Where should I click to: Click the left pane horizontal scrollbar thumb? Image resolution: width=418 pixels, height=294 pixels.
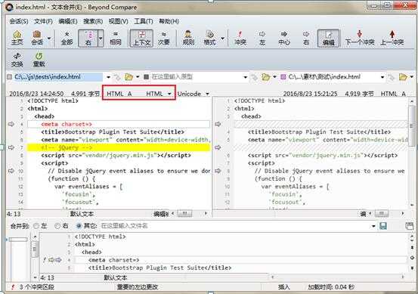pyautogui.click(x=186, y=213)
